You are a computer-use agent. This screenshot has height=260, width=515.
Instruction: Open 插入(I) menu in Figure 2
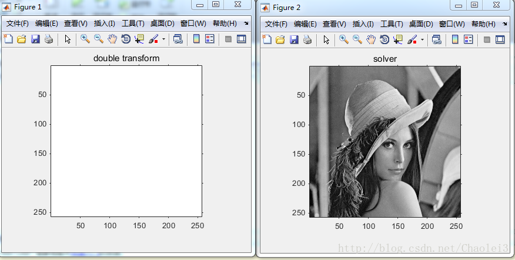tap(363, 24)
